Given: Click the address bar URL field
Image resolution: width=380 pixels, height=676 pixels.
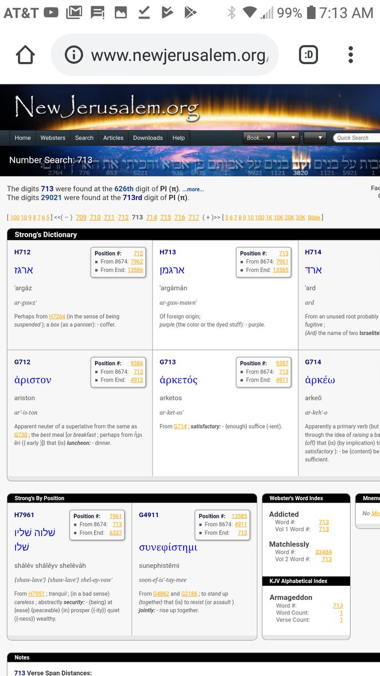Looking at the screenshot, I should tap(165, 55).
